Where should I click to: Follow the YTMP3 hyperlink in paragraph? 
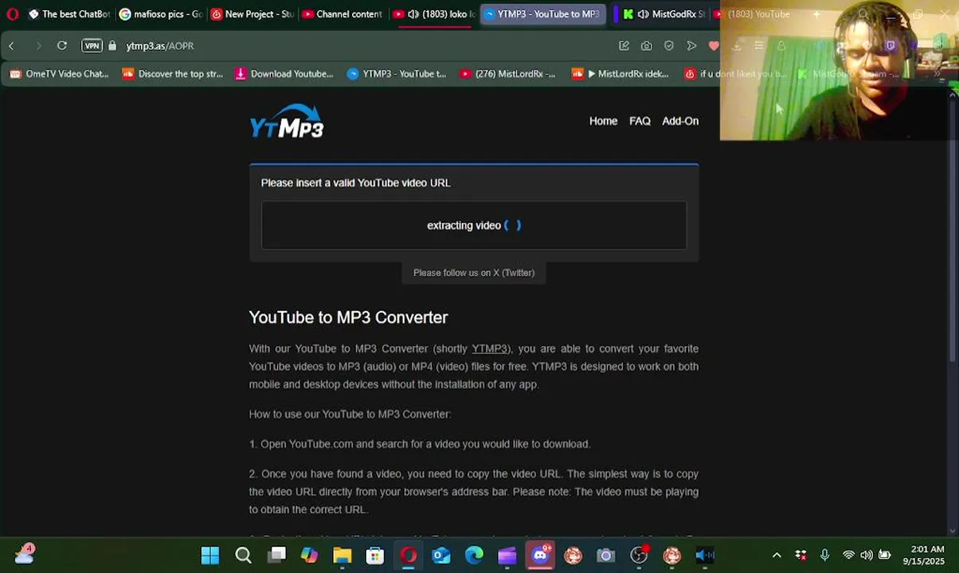pyautogui.click(x=490, y=349)
